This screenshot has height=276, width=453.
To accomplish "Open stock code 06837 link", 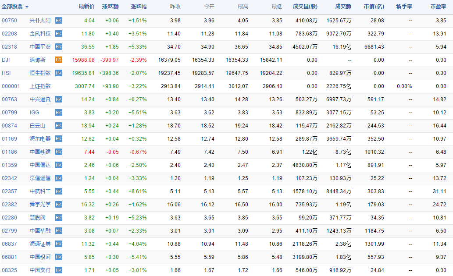I will click(x=10, y=244).
